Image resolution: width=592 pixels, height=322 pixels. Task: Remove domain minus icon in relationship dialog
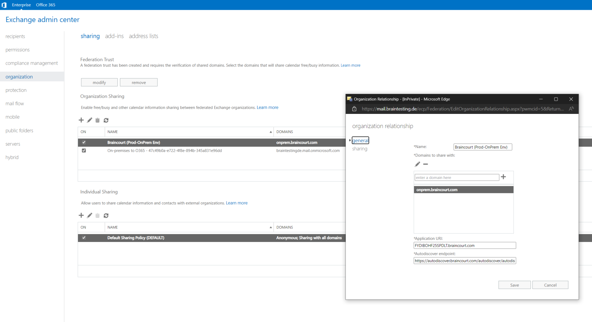point(425,164)
